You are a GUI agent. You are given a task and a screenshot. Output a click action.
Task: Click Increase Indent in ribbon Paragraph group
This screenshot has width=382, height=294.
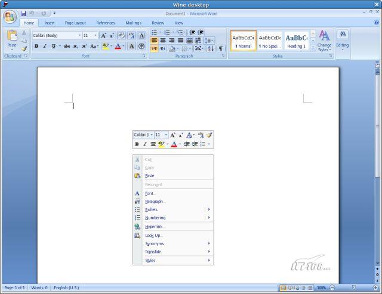pos(201,32)
